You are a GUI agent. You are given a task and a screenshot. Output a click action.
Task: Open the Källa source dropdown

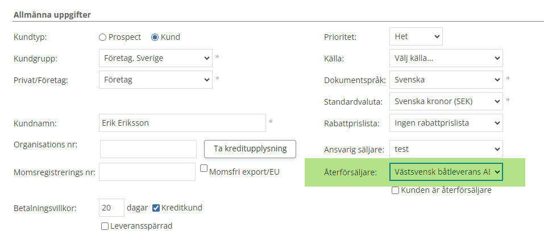[446, 58]
